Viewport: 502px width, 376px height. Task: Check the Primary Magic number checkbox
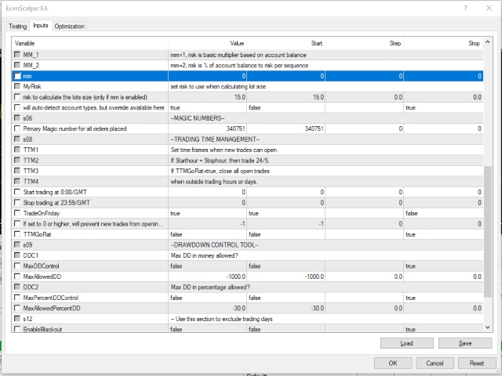pyautogui.click(x=17, y=128)
